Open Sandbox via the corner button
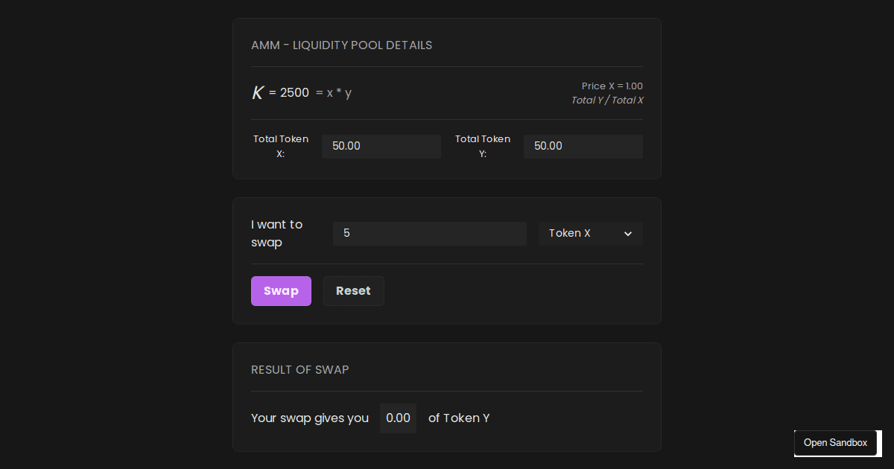Image resolution: width=894 pixels, height=469 pixels. (835, 443)
